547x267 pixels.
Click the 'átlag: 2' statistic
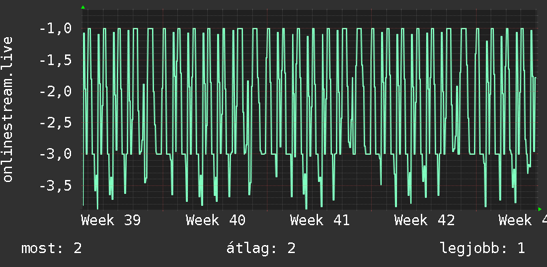(261, 248)
